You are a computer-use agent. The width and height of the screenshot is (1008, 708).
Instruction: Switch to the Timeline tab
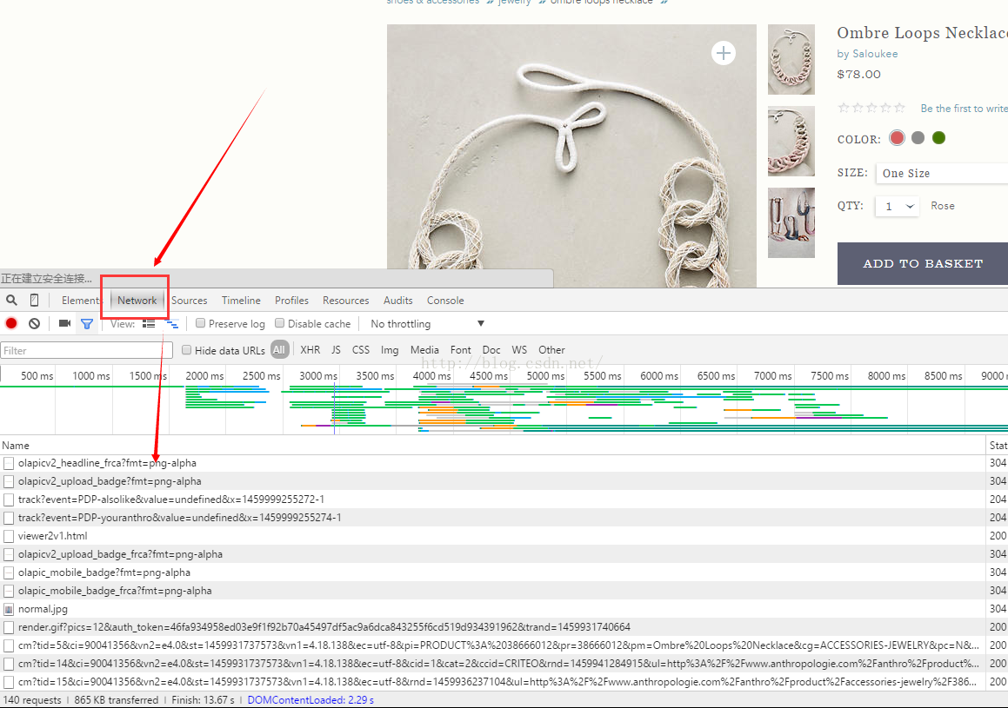(241, 301)
